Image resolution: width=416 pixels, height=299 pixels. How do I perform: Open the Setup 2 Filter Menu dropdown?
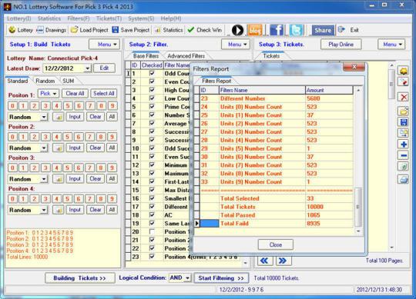235,45
